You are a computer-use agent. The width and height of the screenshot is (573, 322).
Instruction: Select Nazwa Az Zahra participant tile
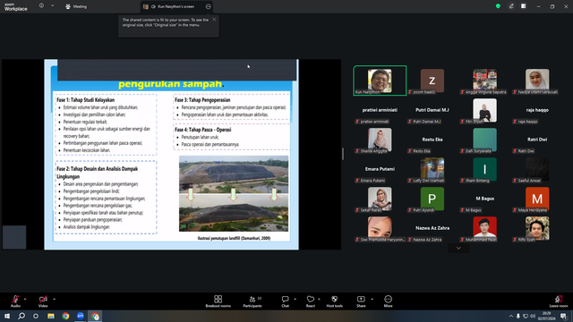pyautogui.click(x=432, y=229)
